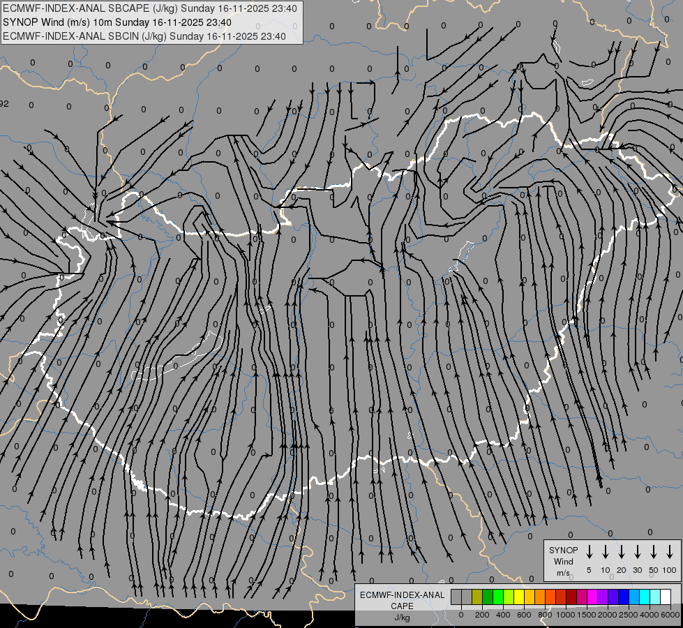683x628 pixels.
Task: Pick the yellow-green CAPE swatch
Action: (509, 597)
